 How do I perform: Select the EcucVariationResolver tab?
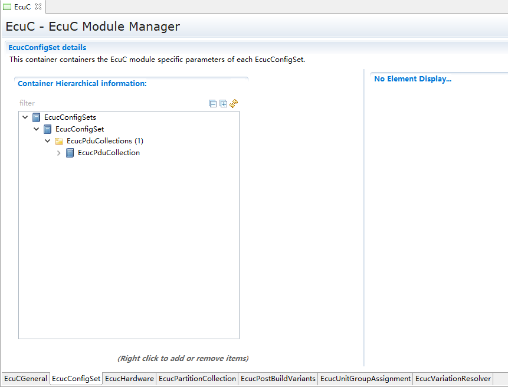coord(453,379)
